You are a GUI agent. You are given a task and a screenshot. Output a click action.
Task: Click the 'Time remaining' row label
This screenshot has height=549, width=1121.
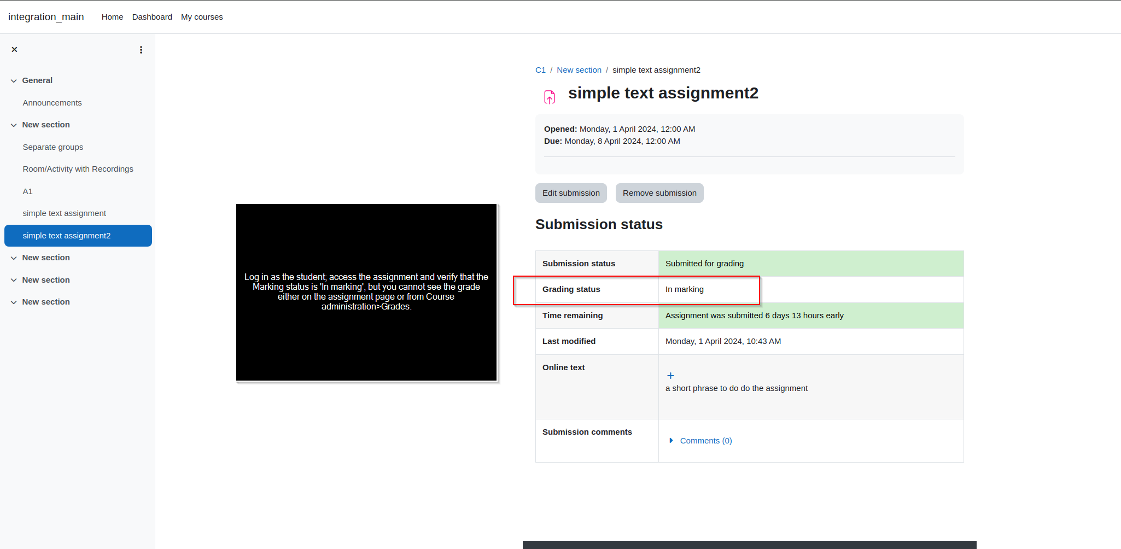(x=573, y=316)
